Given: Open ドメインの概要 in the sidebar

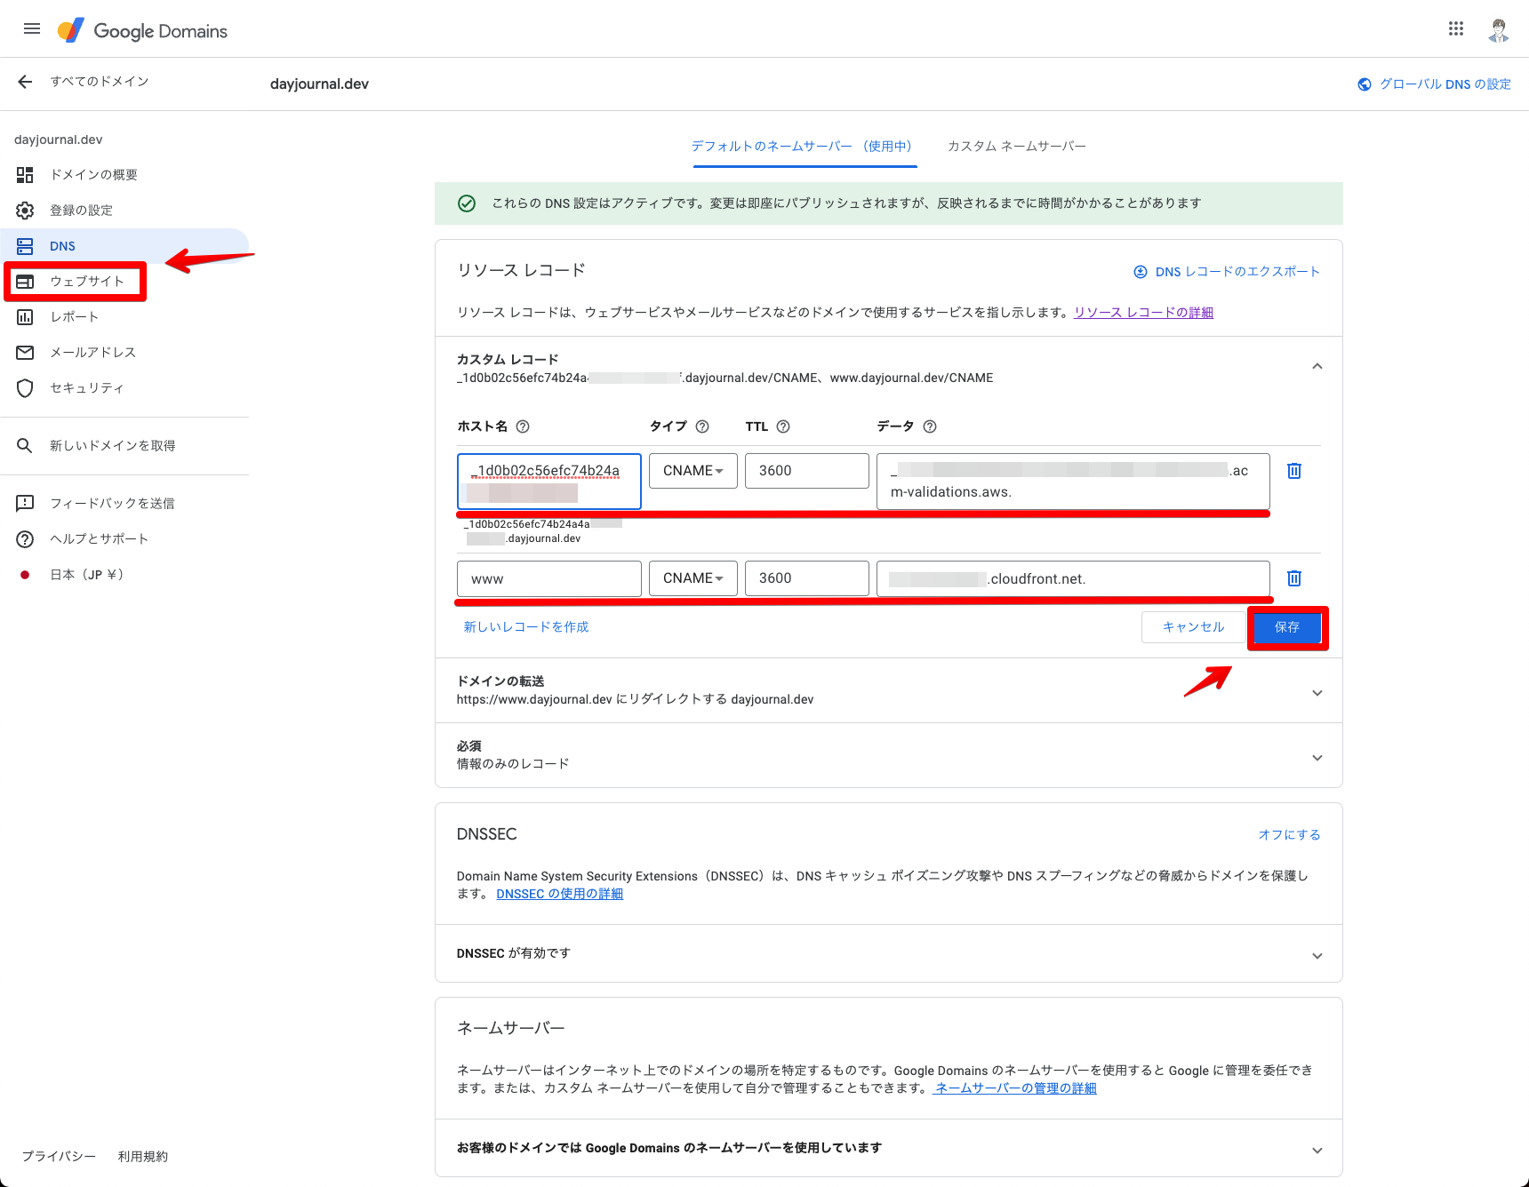Looking at the screenshot, I should click(x=124, y=175).
